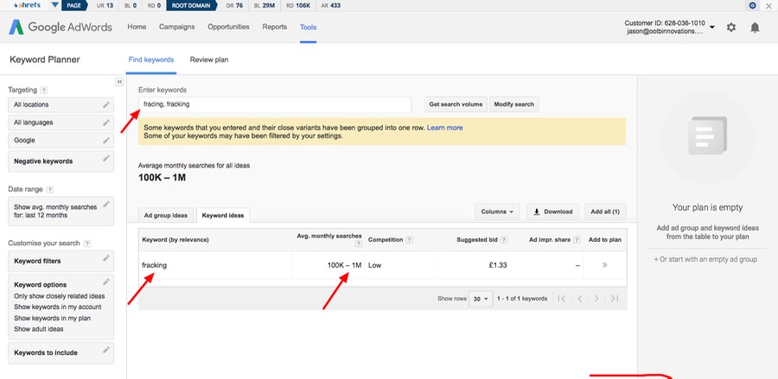Follow the Learn more link
This screenshot has width=778, height=379.
[x=444, y=128]
